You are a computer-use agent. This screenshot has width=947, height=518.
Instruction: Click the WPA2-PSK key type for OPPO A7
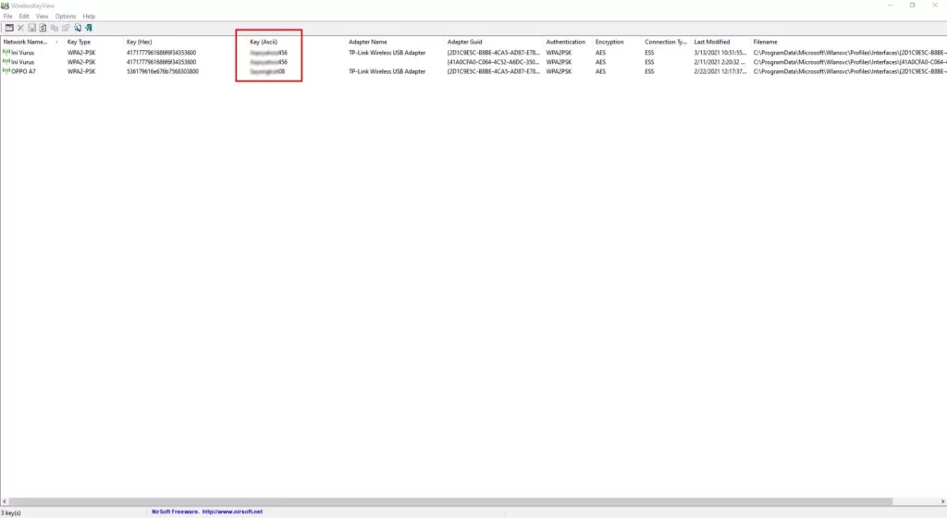(81, 71)
